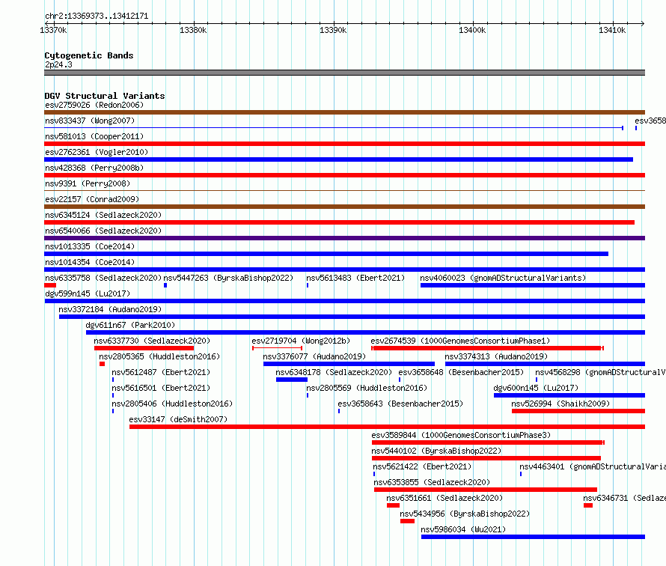Image resolution: width=666 pixels, height=566 pixels.
Task: Click the Cytogenetic Bands track title
Action: [89, 55]
